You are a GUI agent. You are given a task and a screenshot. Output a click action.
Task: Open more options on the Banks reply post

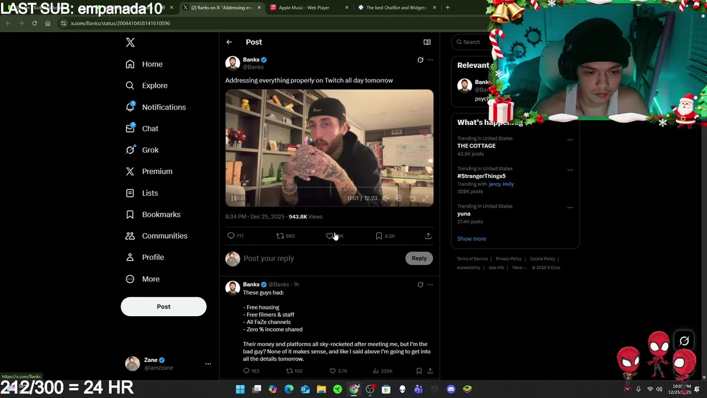tap(430, 285)
